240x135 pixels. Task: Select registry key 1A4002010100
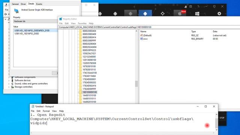[89, 102]
